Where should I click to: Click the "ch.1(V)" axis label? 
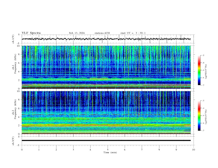[x=13, y=39]
